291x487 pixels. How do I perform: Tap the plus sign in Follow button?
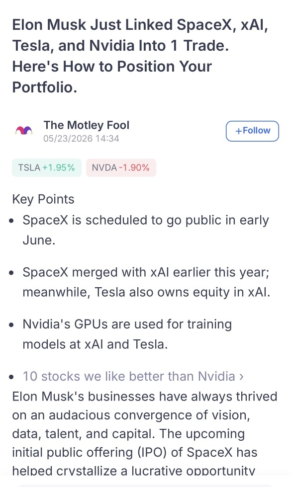click(x=238, y=131)
